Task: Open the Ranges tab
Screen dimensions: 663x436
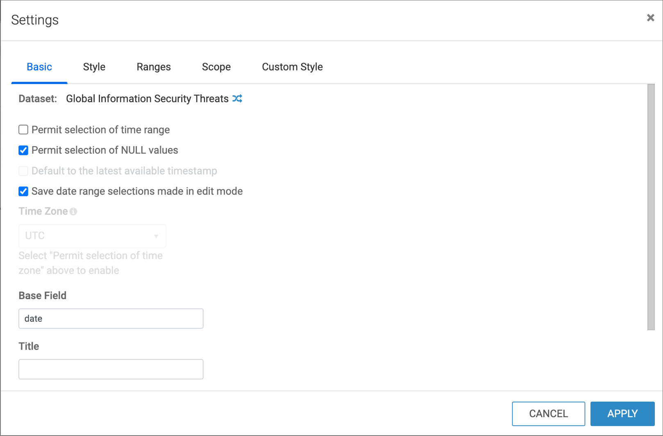Action: click(x=154, y=67)
